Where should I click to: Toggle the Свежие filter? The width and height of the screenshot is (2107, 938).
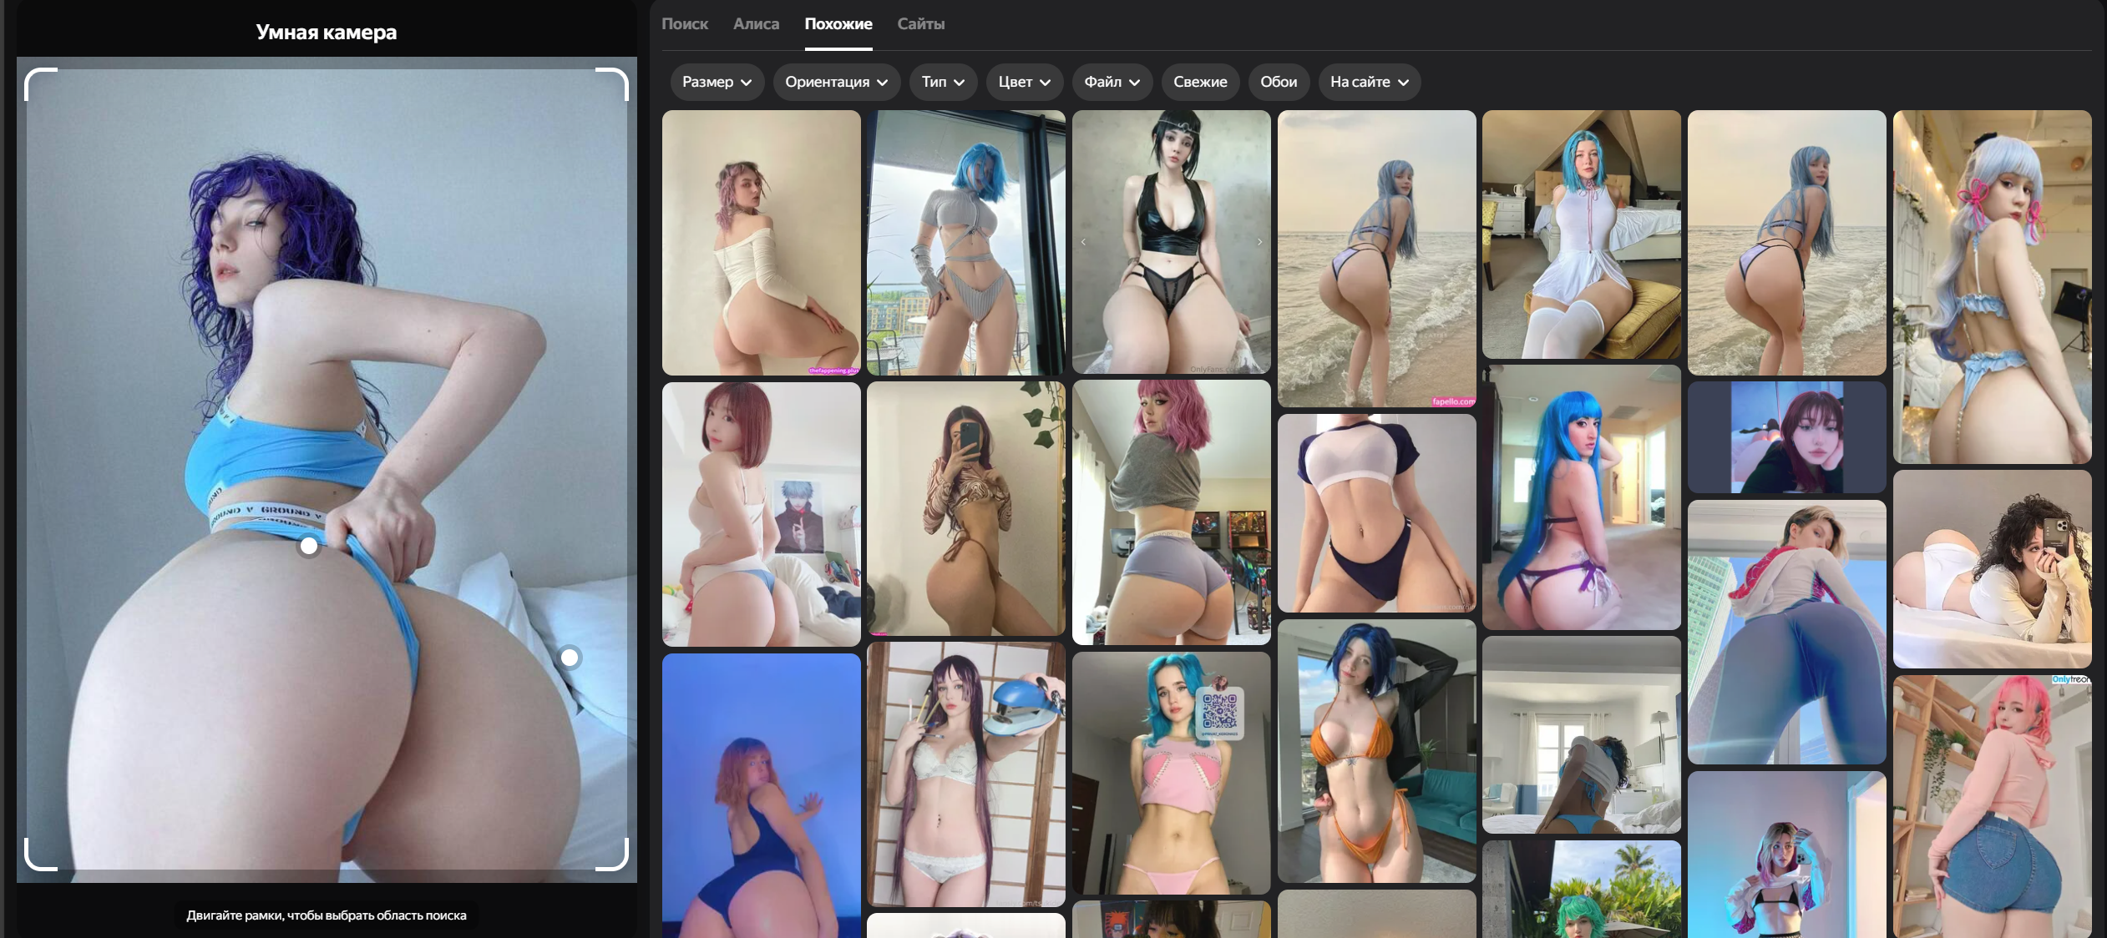[1199, 82]
